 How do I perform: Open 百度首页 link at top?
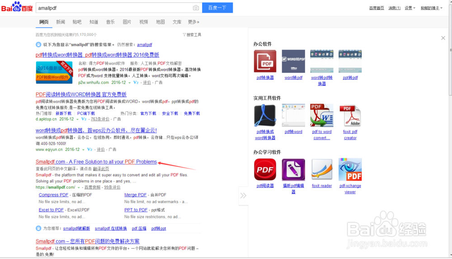(377, 8)
